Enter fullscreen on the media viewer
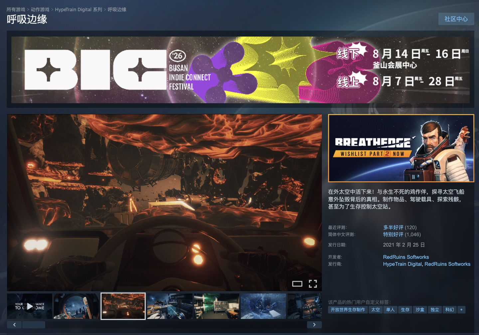 pos(313,283)
